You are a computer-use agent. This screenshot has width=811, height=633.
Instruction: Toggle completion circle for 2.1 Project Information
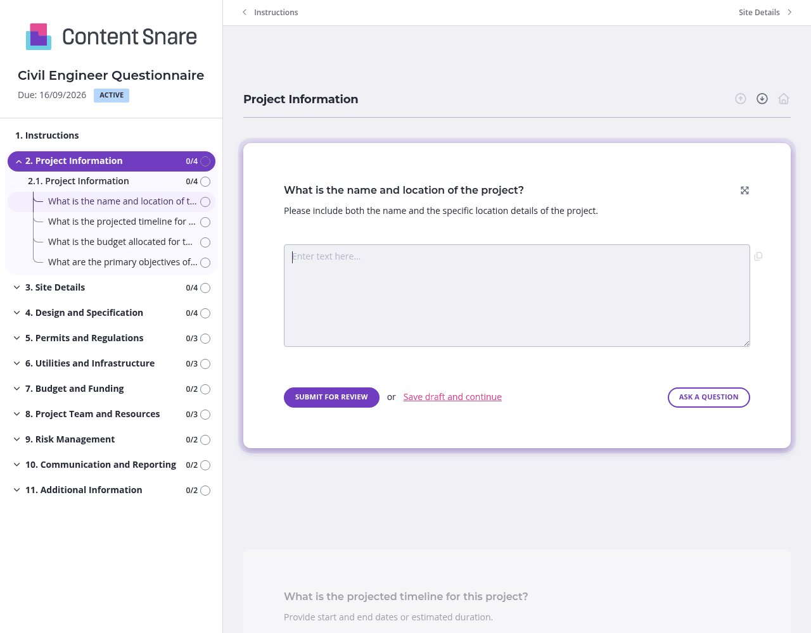point(205,182)
